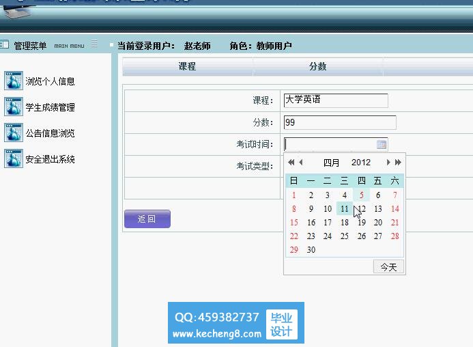
Task: Select the year 2012 in calendar header
Action: (361, 163)
